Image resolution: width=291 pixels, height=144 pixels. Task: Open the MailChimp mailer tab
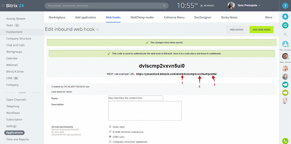142,17
